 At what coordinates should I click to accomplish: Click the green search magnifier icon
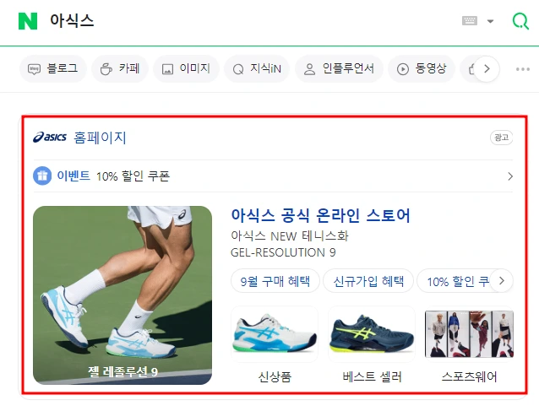coord(520,21)
